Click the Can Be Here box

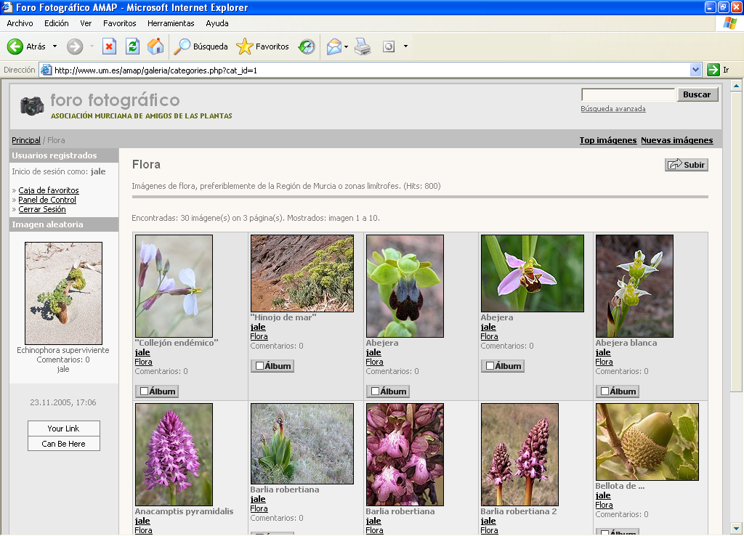click(64, 444)
